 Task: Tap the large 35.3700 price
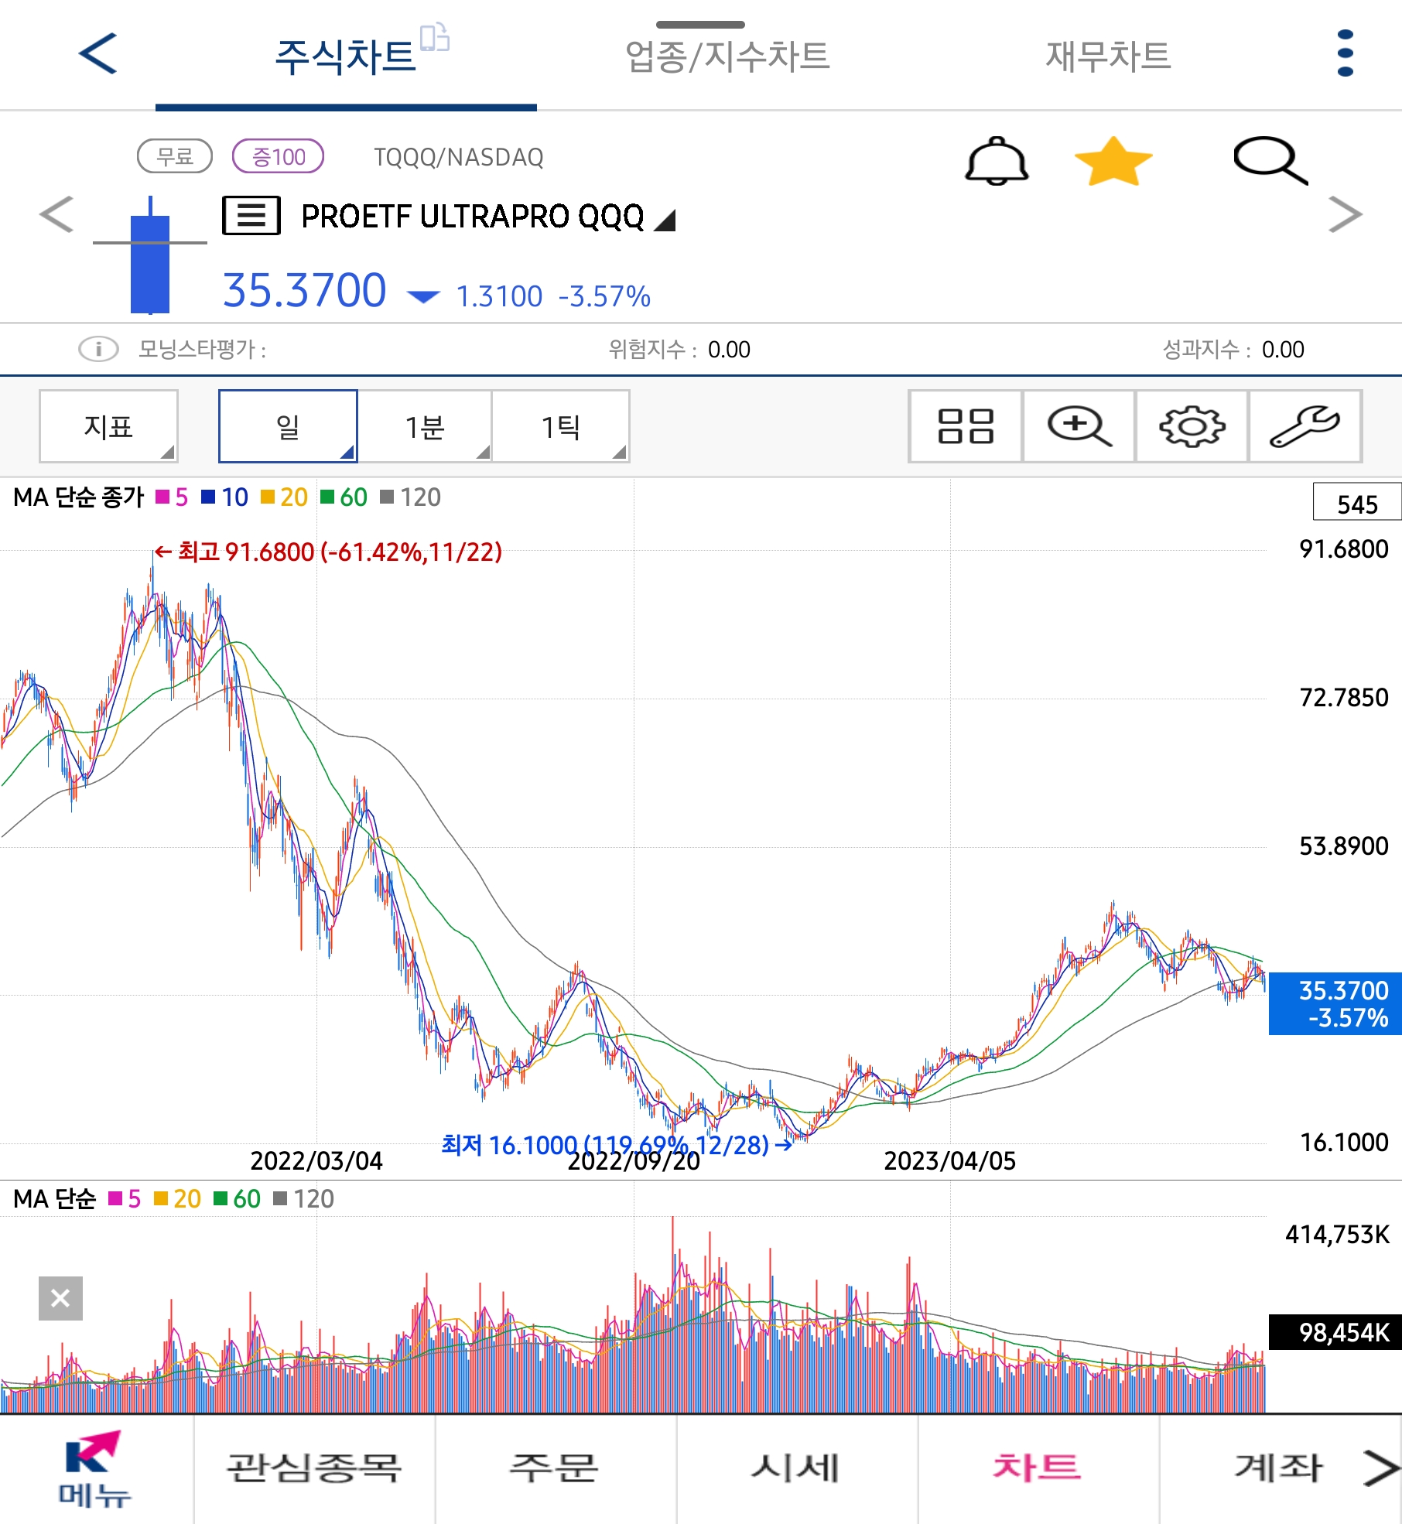point(304,291)
